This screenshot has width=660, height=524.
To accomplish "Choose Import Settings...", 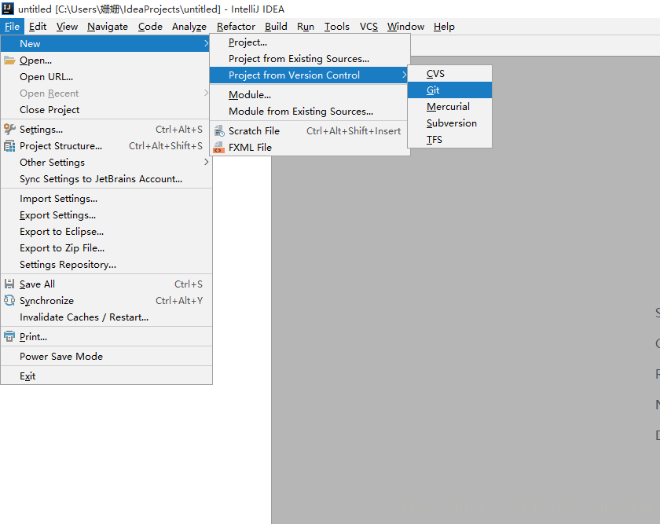I will pyautogui.click(x=106, y=198).
